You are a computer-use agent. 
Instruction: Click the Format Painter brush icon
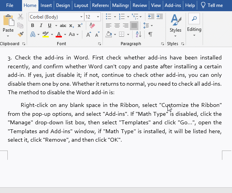point(20,34)
